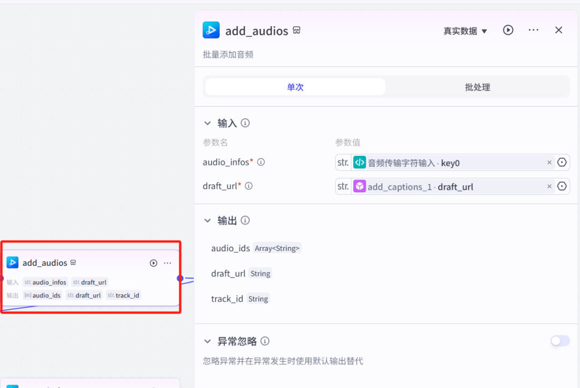Viewport: 580px width, 388px height.
Task: Collapse the 异常忽略 section chevron
Action: [208, 341]
